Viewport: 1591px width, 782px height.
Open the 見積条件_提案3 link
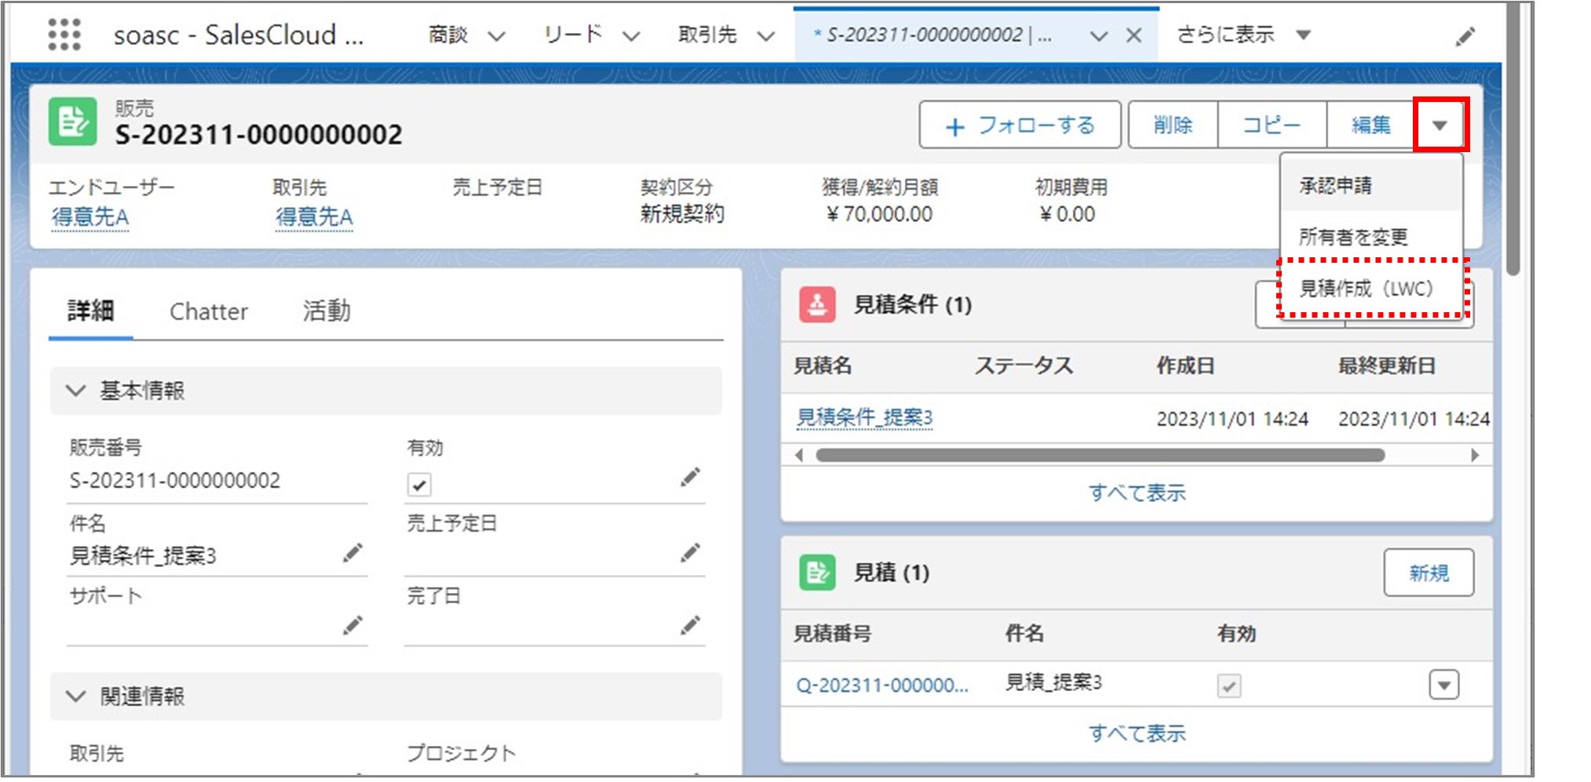[864, 417]
